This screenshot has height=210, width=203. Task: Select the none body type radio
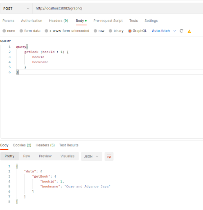coord(4,31)
